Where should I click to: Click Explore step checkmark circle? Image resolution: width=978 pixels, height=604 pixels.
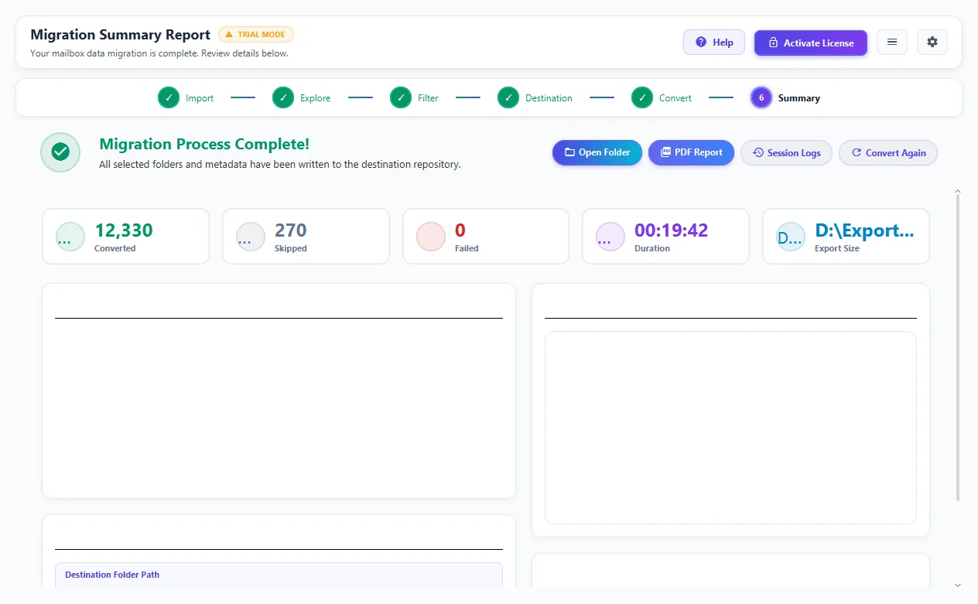coord(283,97)
